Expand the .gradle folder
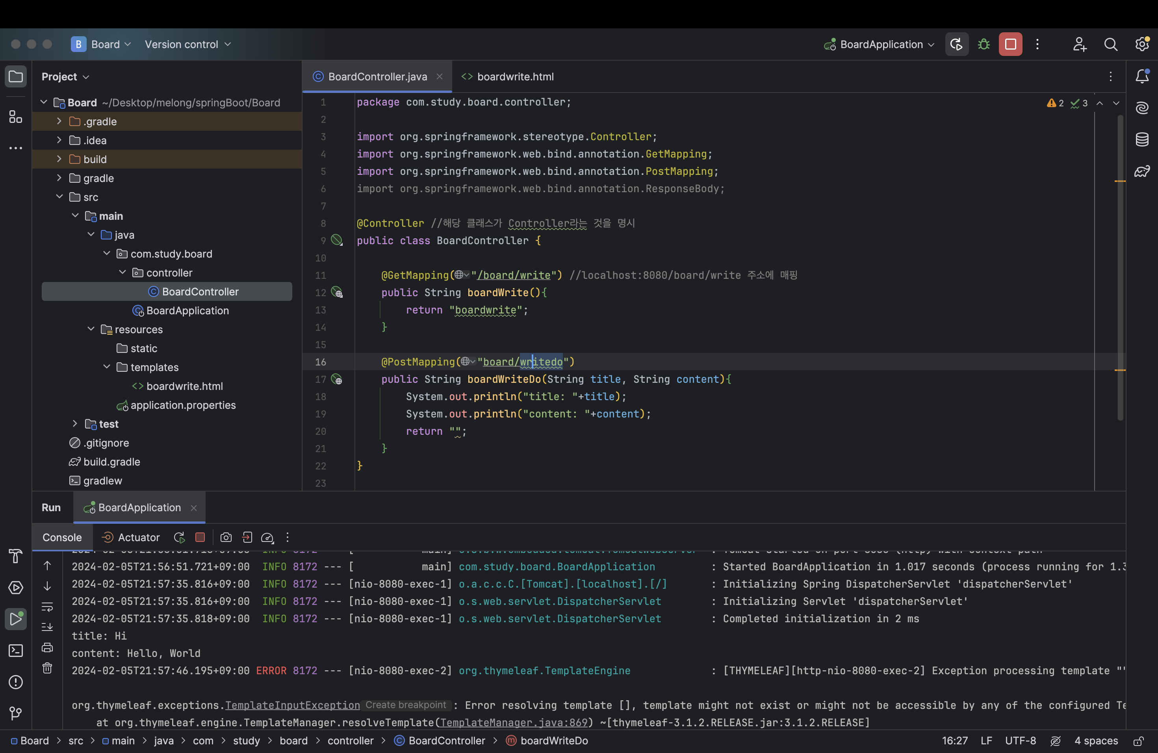 59,121
